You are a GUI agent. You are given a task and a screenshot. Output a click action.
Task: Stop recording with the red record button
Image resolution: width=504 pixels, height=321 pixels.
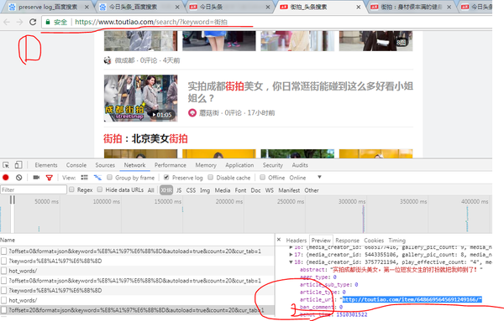pyautogui.click(x=6, y=178)
